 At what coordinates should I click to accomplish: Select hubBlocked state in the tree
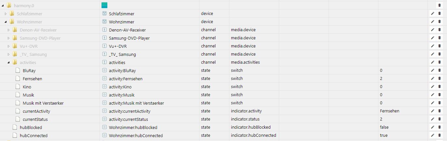coord(31,127)
